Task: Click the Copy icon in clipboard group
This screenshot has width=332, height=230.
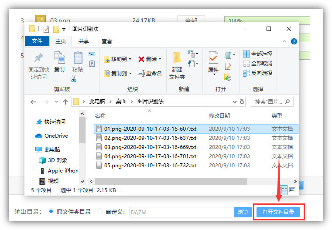Action: (x=59, y=57)
